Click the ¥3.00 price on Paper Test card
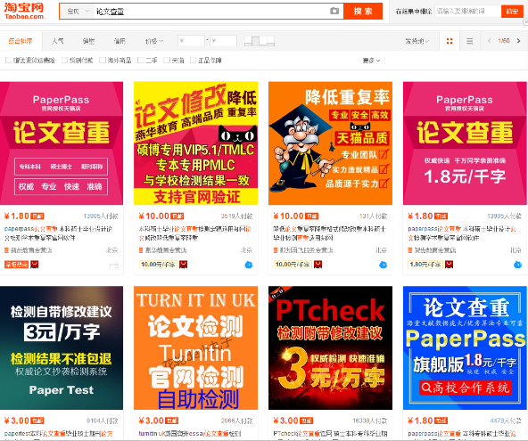The image size is (528, 441). tap(17, 421)
